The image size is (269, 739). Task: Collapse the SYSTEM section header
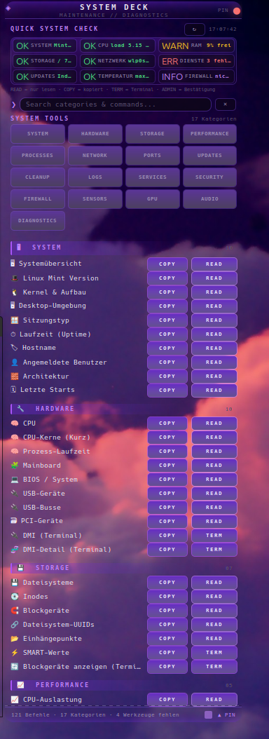pos(123,248)
